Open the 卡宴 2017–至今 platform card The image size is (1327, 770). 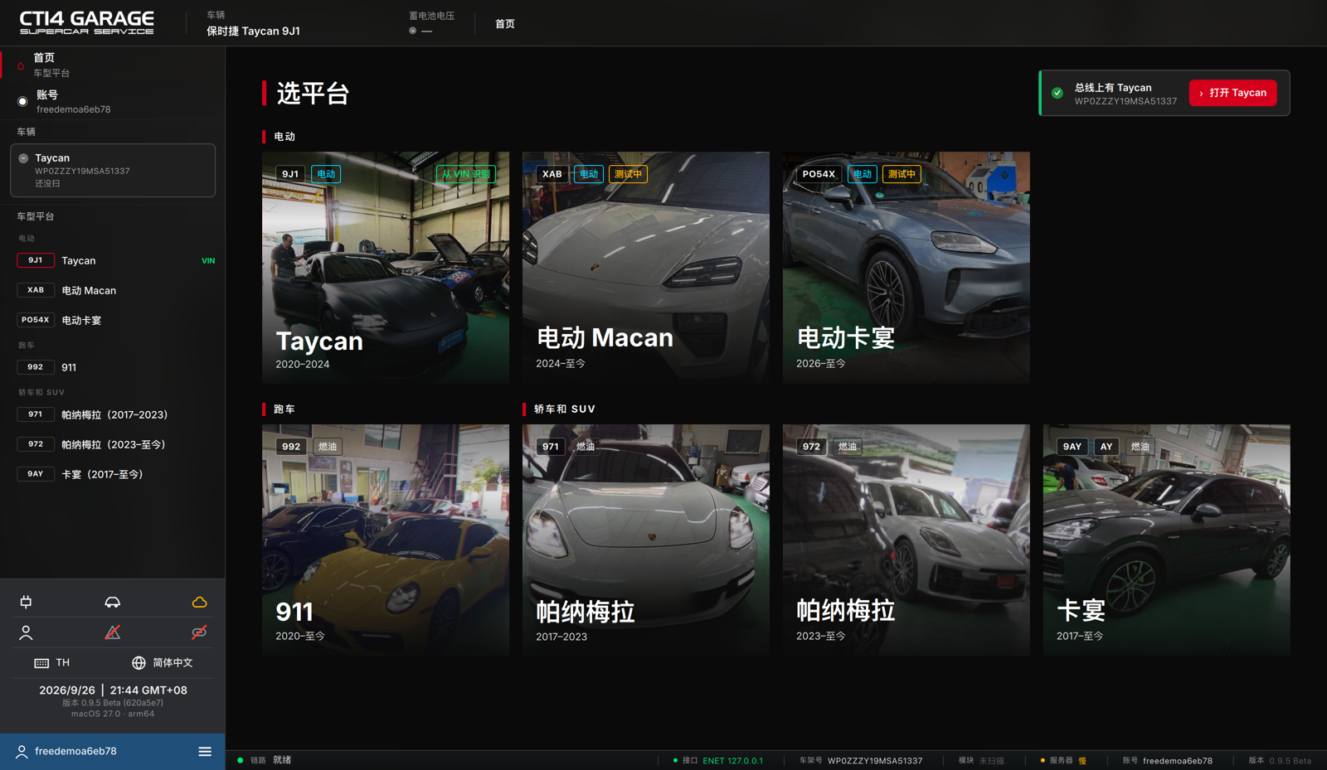pyautogui.click(x=1167, y=540)
